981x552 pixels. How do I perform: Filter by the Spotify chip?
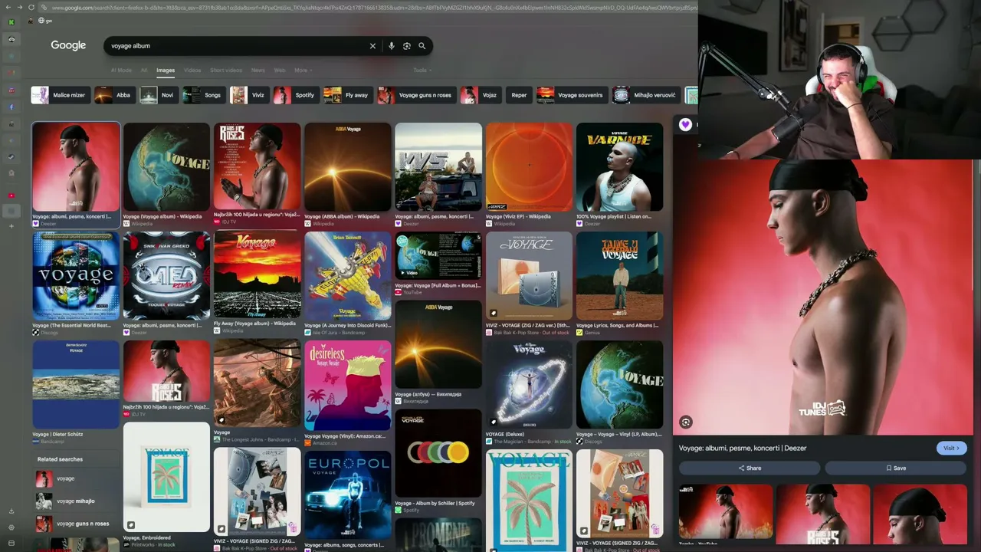[296, 95]
